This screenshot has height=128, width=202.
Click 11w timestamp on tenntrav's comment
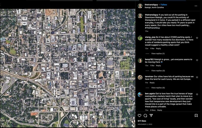pyautogui.click(x=146, y=83)
